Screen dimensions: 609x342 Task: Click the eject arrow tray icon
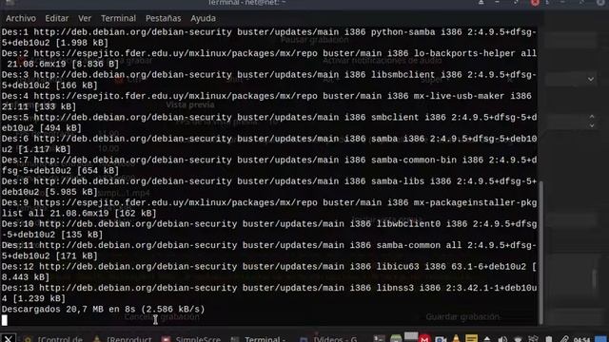487,339
